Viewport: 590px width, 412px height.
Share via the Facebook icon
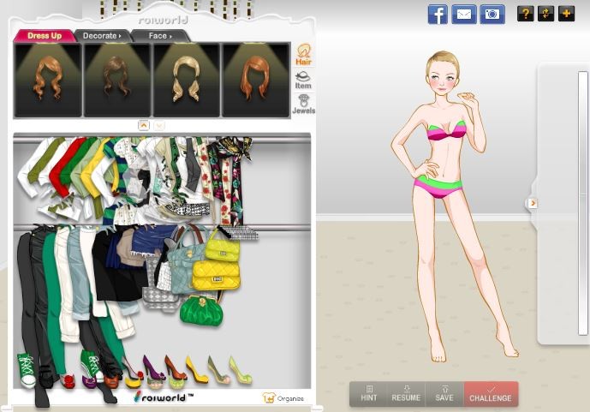(438, 14)
